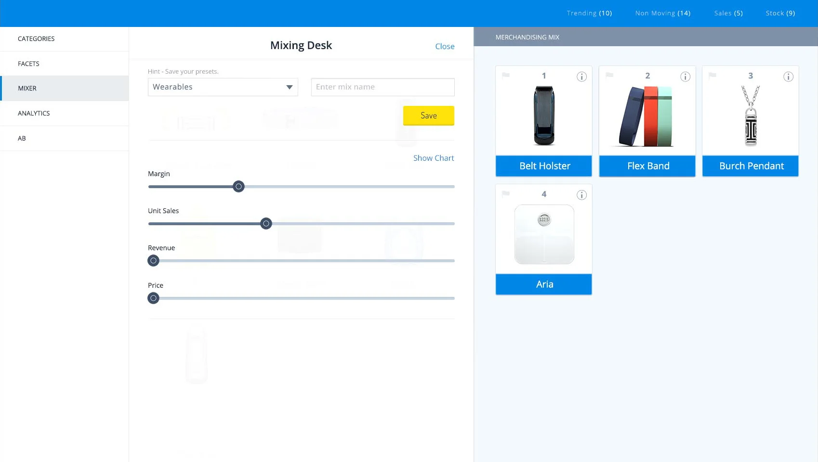Click the Unit Sales slider handle

pyautogui.click(x=266, y=224)
